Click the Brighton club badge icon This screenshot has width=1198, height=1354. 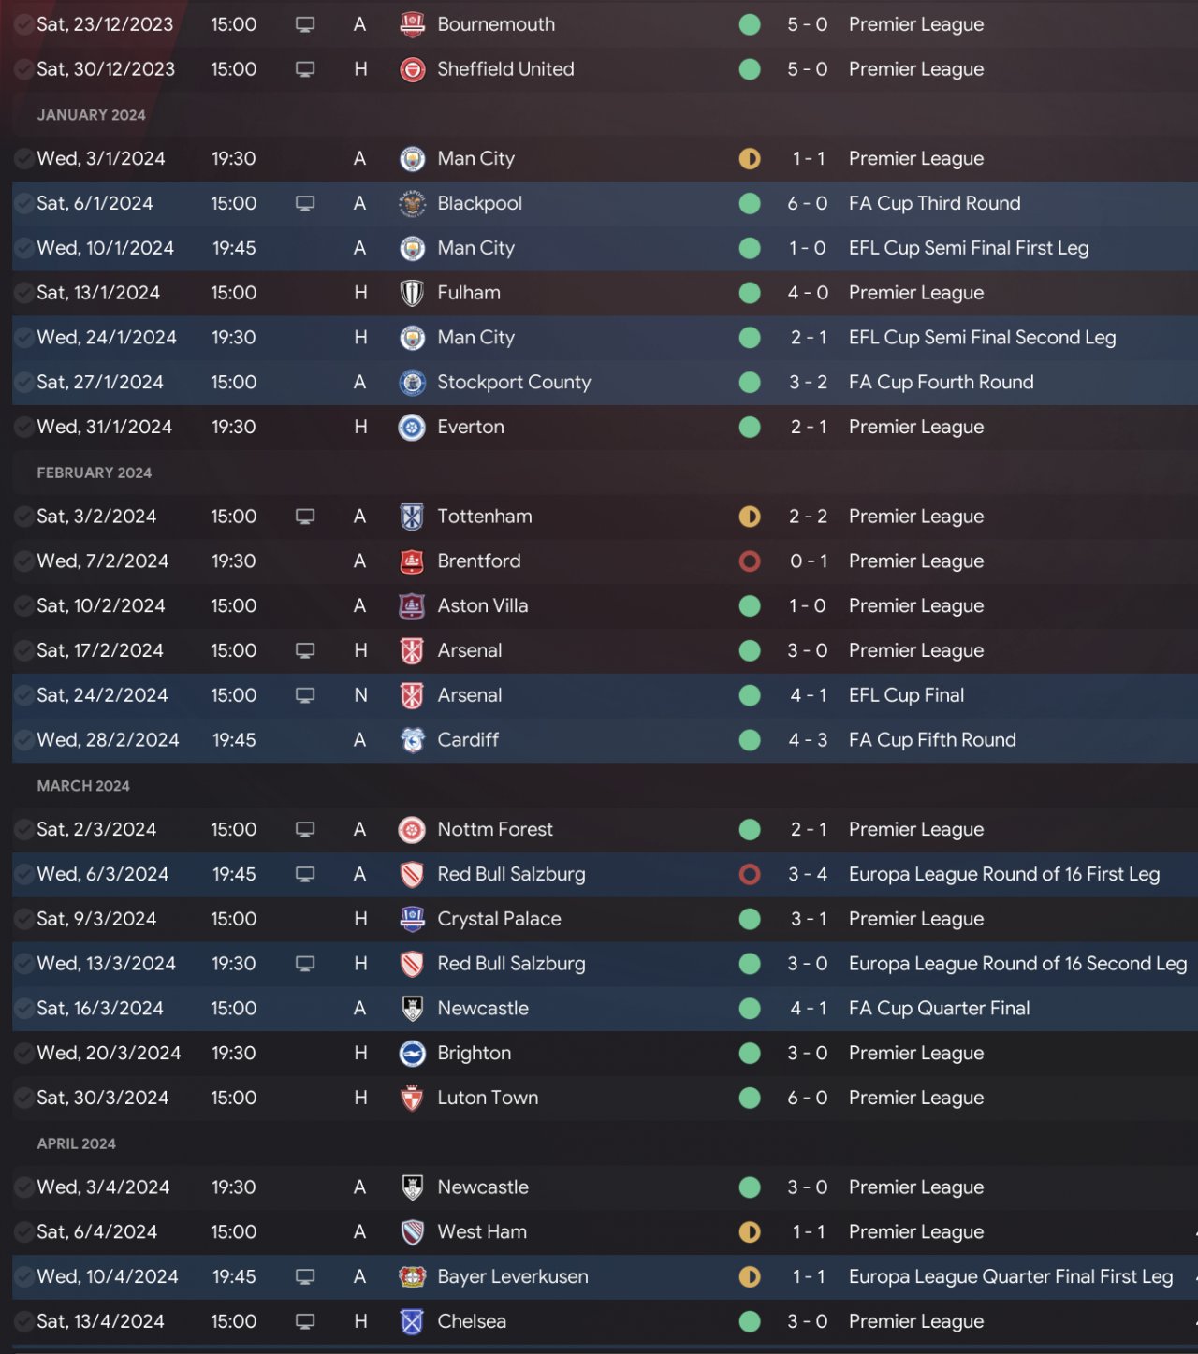pyautogui.click(x=412, y=1053)
